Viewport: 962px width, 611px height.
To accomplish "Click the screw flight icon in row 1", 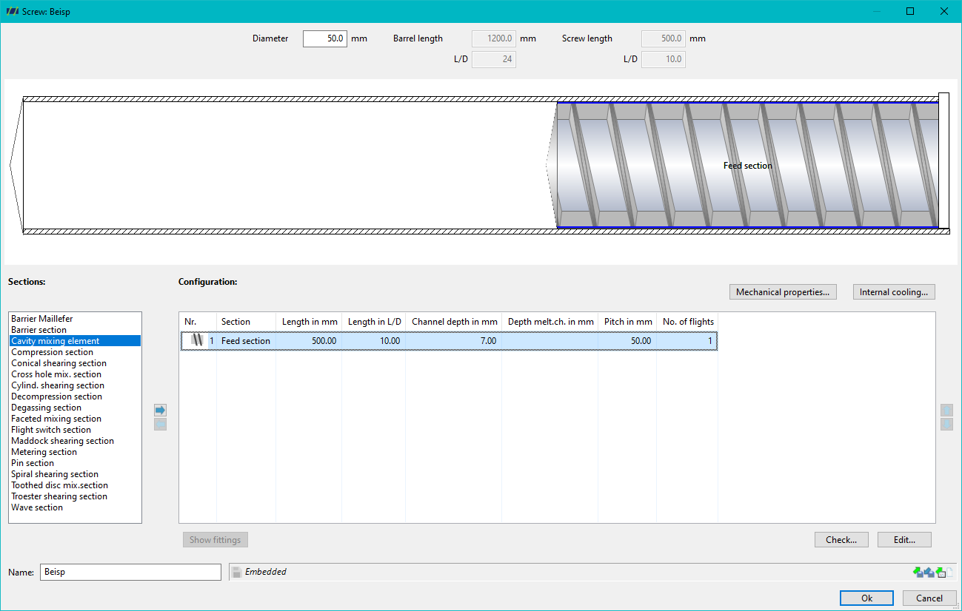I will click(x=197, y=340).
